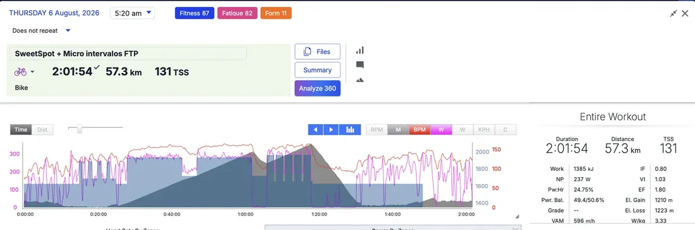Open the Does not repeat dropdown
Image resolution: width=695 pixels, height=230 pixels.
pos(41,30)
